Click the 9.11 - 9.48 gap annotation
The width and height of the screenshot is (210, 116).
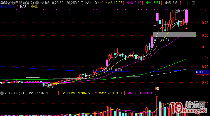tap(161, 40)
